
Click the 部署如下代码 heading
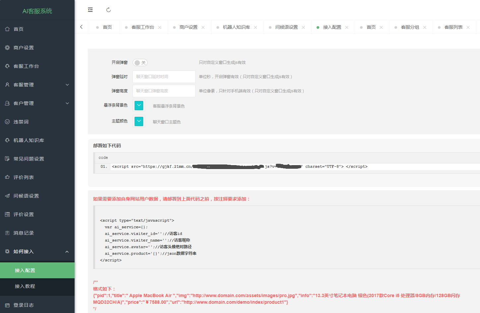[x=107, y=146]
